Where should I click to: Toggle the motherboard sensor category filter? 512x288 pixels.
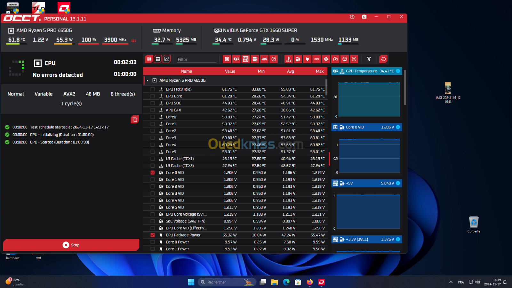pyautogui.click(x=245, y=59)
